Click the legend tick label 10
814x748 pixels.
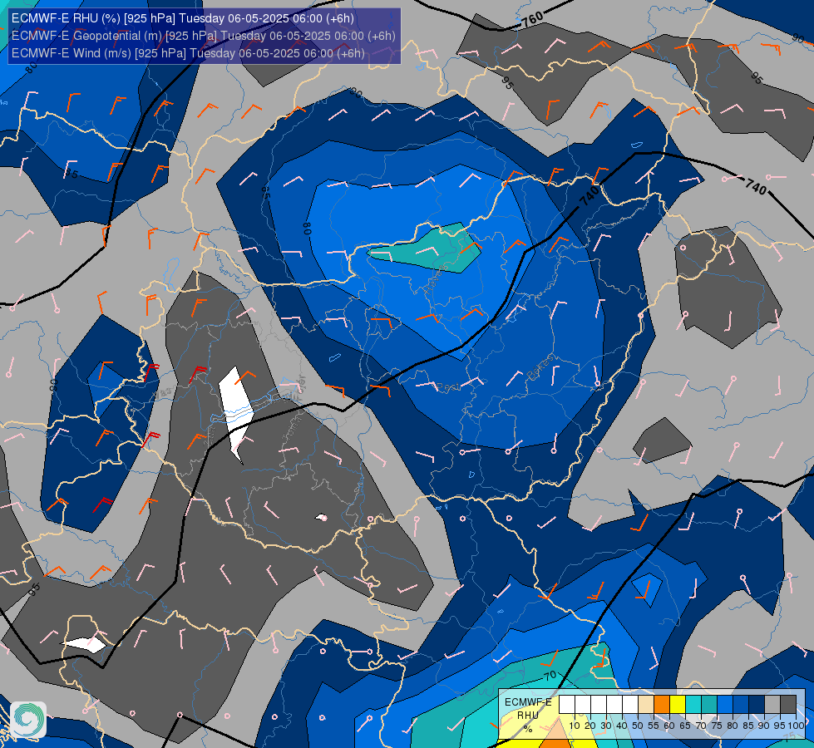575,726
